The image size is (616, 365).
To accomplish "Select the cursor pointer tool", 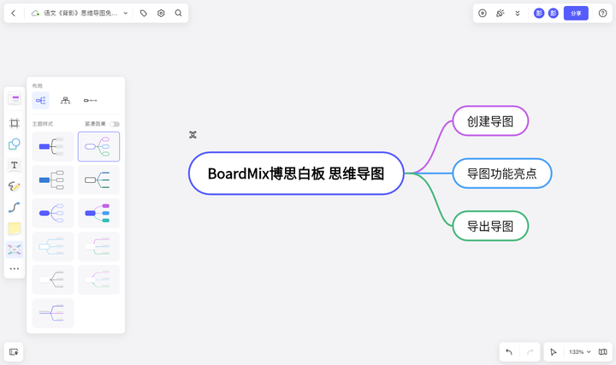I will coord(554,352).
